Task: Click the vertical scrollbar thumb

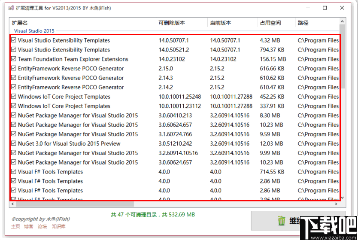Action: tap(342, 56)
